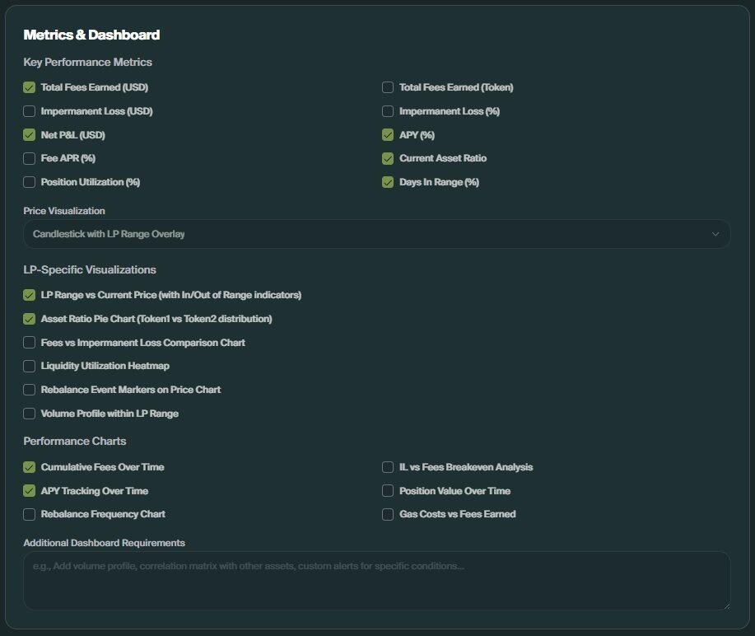Tick the Impermanent Loss (%) checkbox
The image size is (755, 636).
388,111
